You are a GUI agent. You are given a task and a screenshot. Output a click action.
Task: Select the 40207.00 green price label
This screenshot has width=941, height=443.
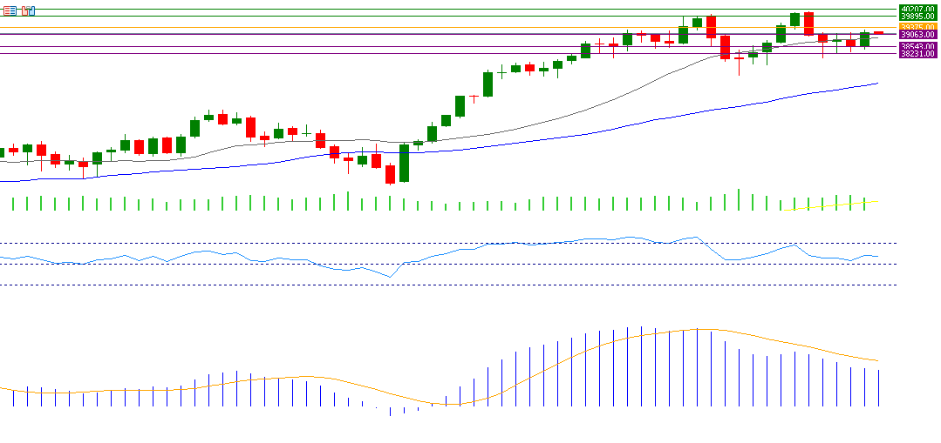(917, 8)
